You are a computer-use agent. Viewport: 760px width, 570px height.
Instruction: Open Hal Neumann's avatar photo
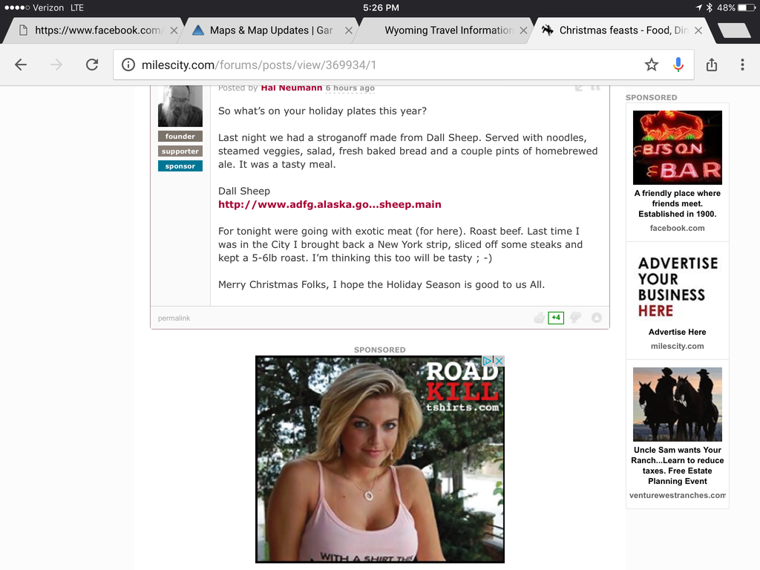(180, 105)
